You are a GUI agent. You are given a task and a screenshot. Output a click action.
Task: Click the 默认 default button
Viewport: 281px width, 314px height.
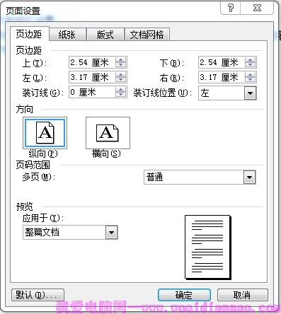click(x=38, y=295)
